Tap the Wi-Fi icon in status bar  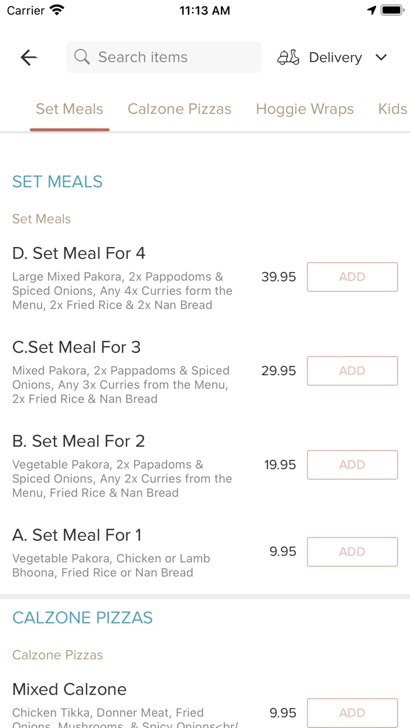click(x=57, y=11)
